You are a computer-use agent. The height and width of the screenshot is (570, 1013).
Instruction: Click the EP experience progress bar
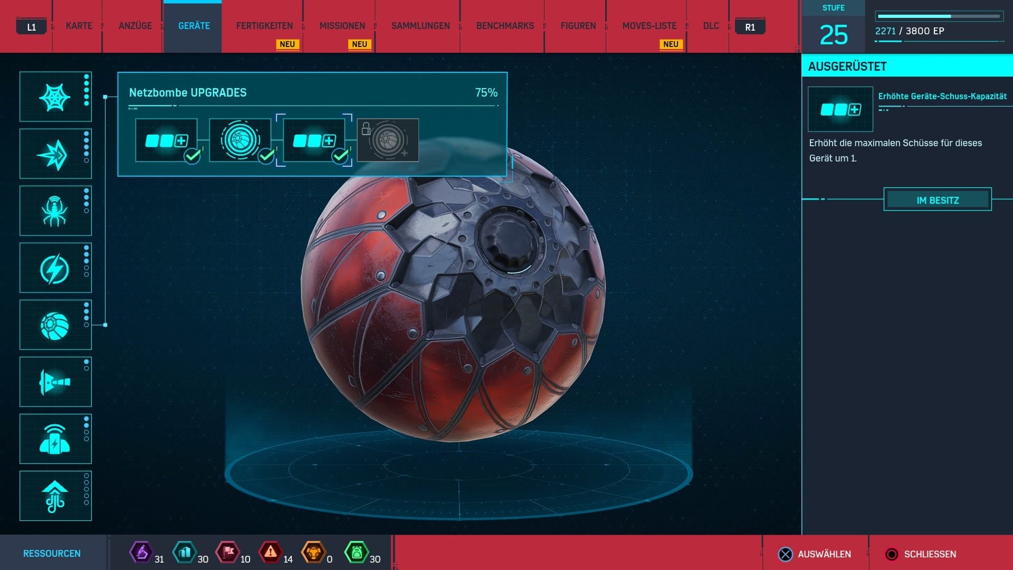(939, 16)
